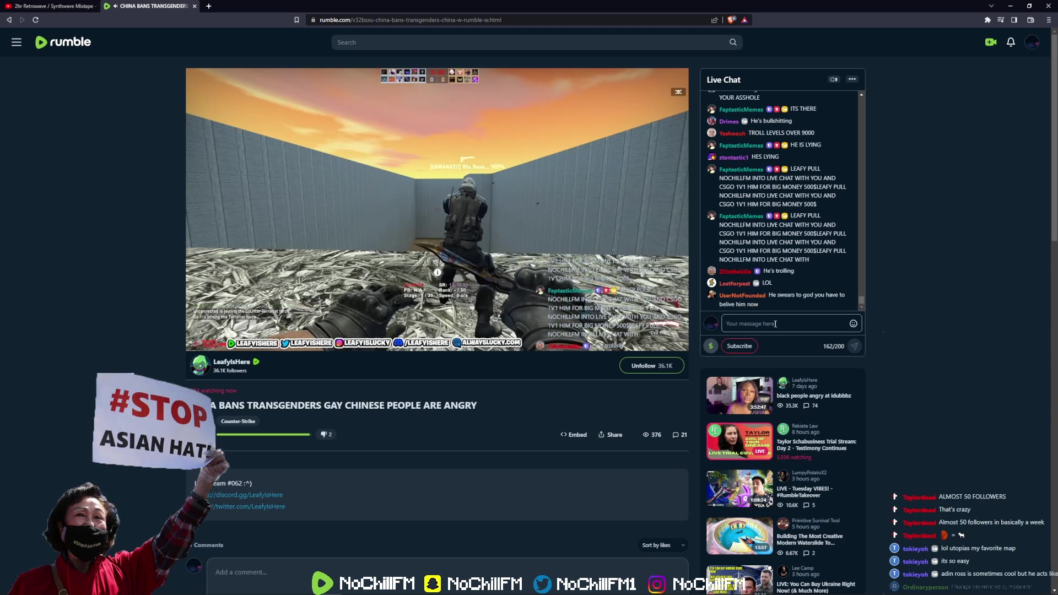Screen dimensions: 1058x595
Task: Open the discord.gg/LeafyIsHere link
Action: pos(247,495)
